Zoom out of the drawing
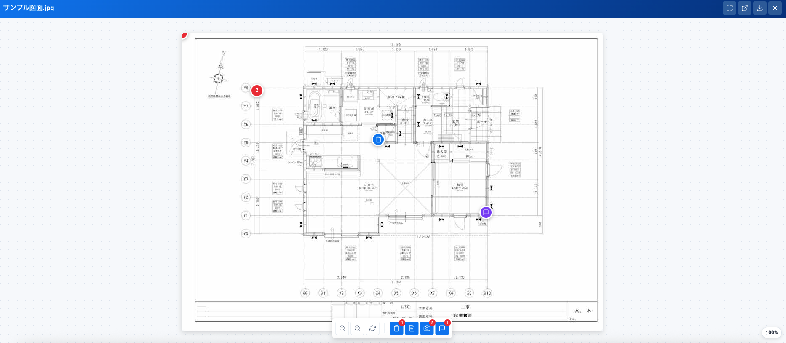 [x=357, y=328]
